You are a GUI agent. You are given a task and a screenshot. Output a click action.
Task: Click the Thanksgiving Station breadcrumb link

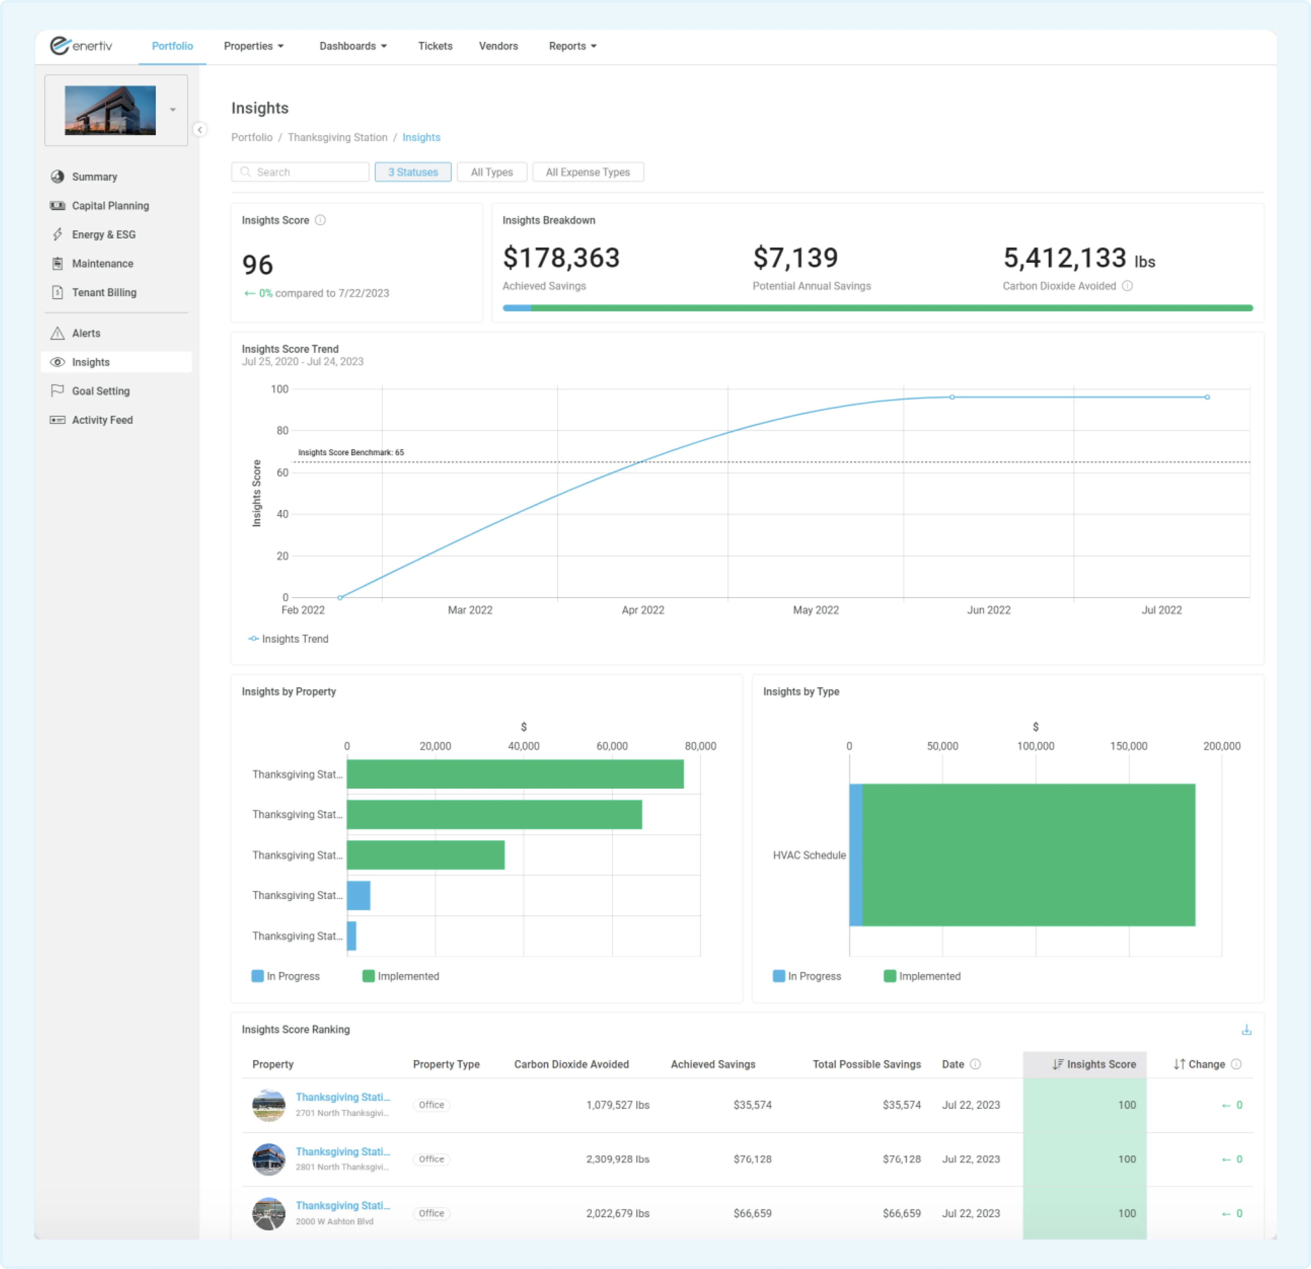pos(337,137)
